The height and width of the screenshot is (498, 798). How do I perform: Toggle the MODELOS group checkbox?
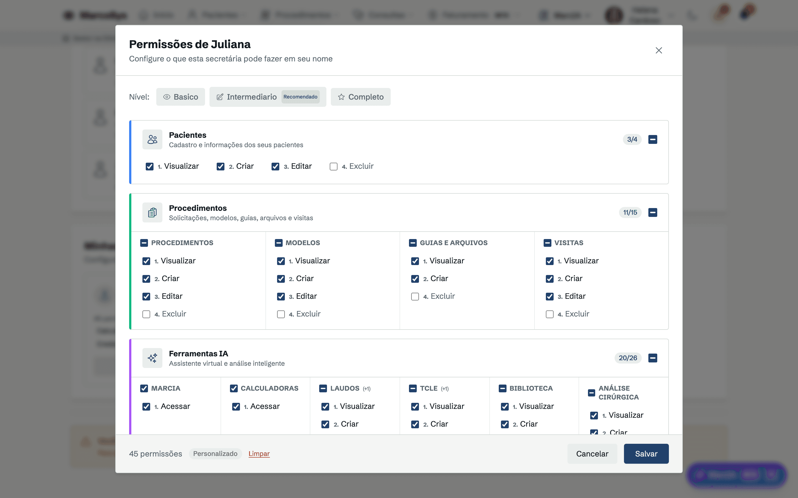coord(279,243)
